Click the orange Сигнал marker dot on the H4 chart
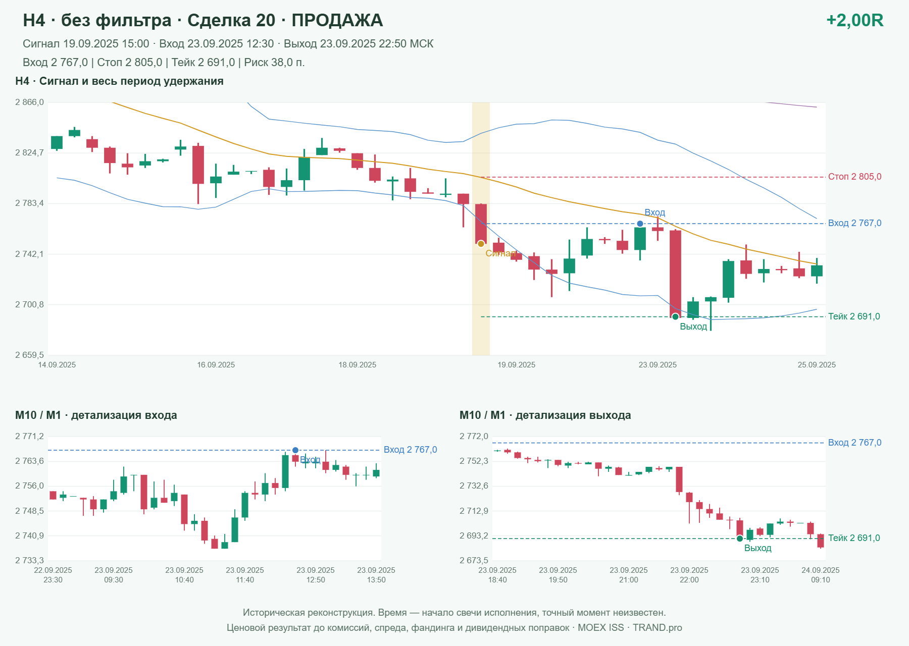The width and height of the screenshot is (909, 646). (x=481, y=244)
